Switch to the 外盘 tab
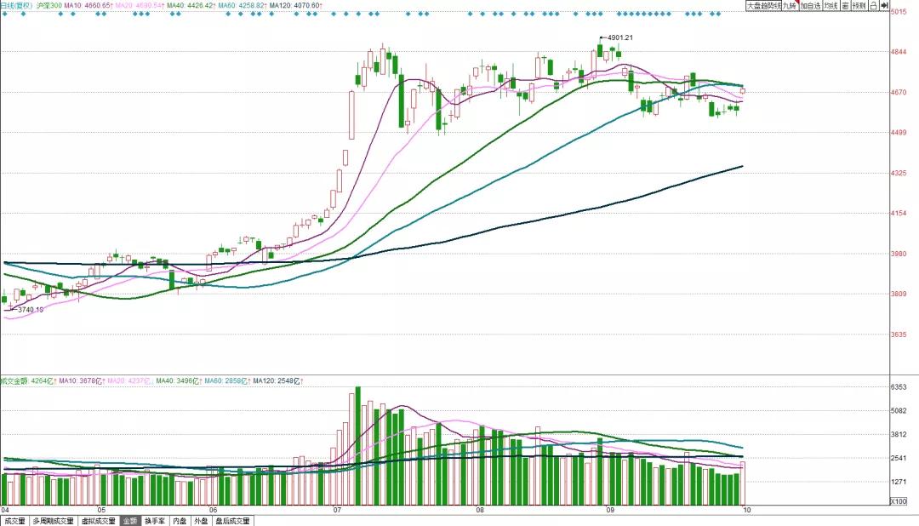919x526 pixels. [x=201, y=521]
